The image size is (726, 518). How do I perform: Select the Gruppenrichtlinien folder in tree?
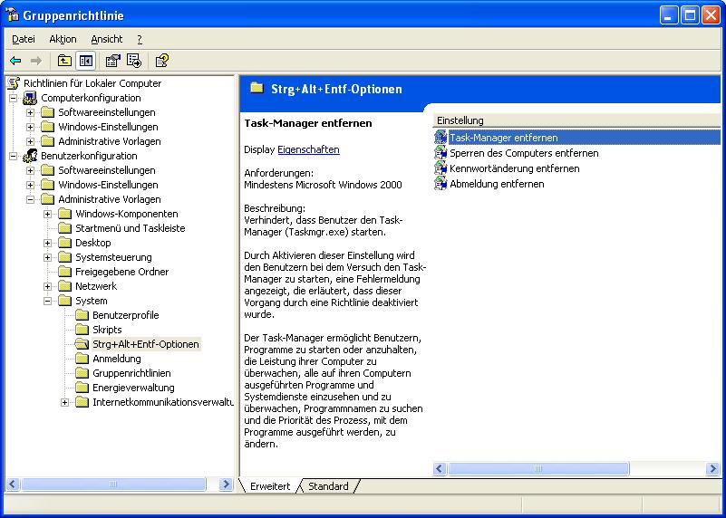point(131,373)
